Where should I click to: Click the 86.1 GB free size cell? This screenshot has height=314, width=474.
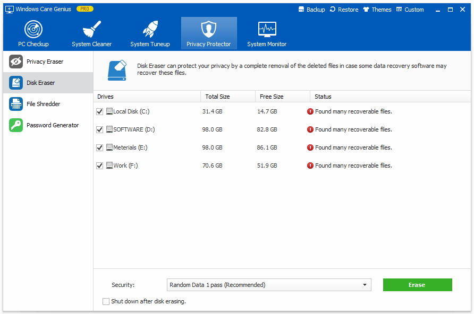point(267,148)
